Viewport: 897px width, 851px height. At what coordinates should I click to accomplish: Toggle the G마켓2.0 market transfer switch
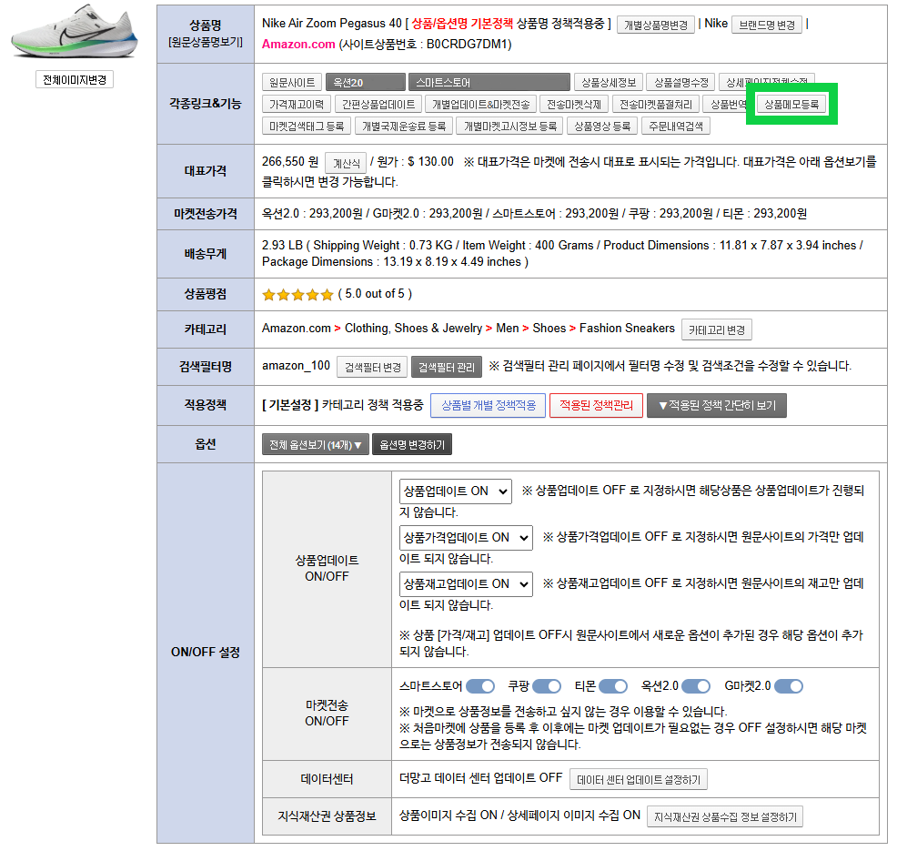[789, 686]
